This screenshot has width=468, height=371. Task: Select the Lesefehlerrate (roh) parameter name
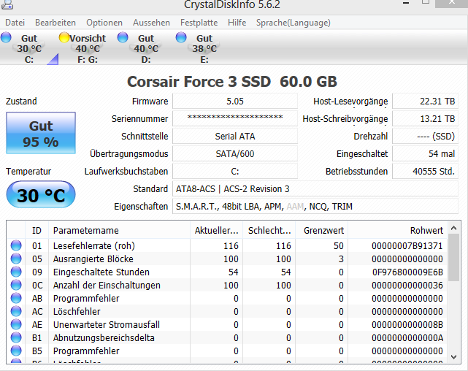coord(94,245)
